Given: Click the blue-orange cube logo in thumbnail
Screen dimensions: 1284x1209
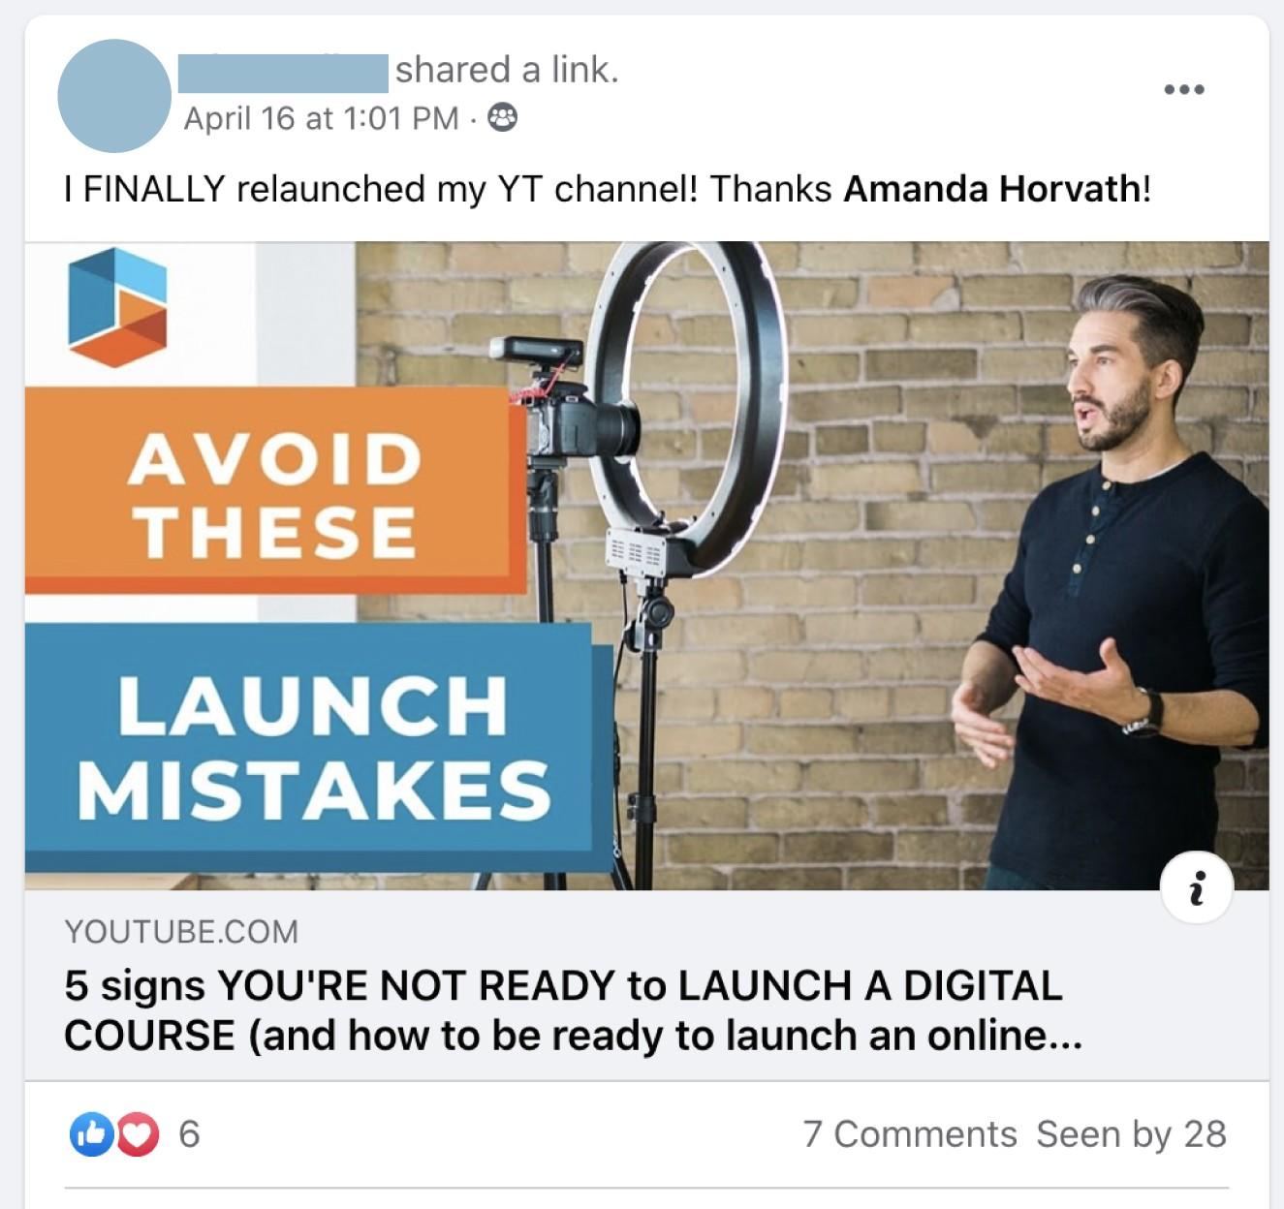Looking at the screenshot, I should coord(117,308).
